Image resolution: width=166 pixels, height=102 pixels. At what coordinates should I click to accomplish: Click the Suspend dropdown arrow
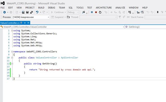click(65, 17)
